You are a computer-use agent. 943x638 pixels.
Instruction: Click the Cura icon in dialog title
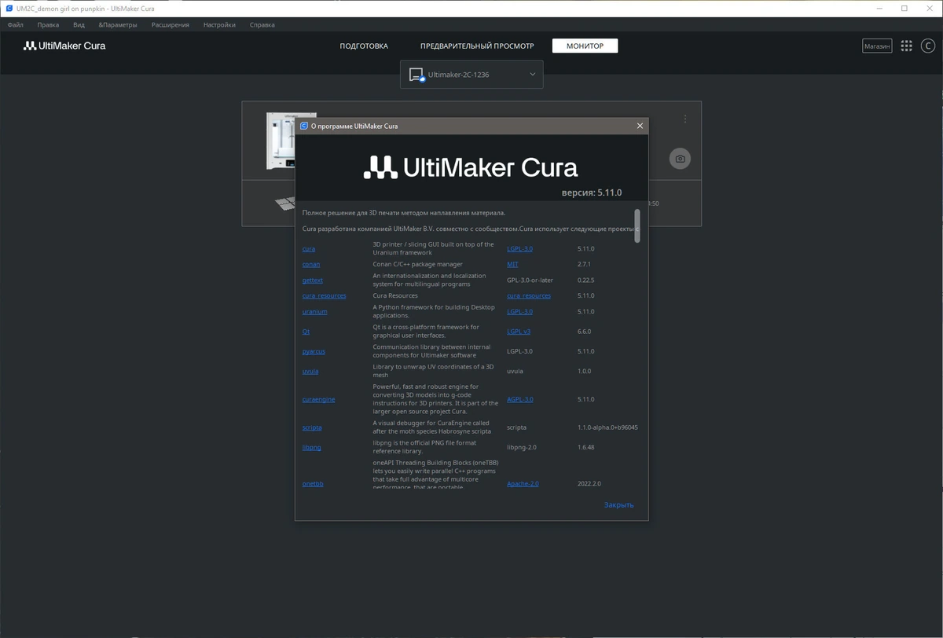(x=304, y=126)
